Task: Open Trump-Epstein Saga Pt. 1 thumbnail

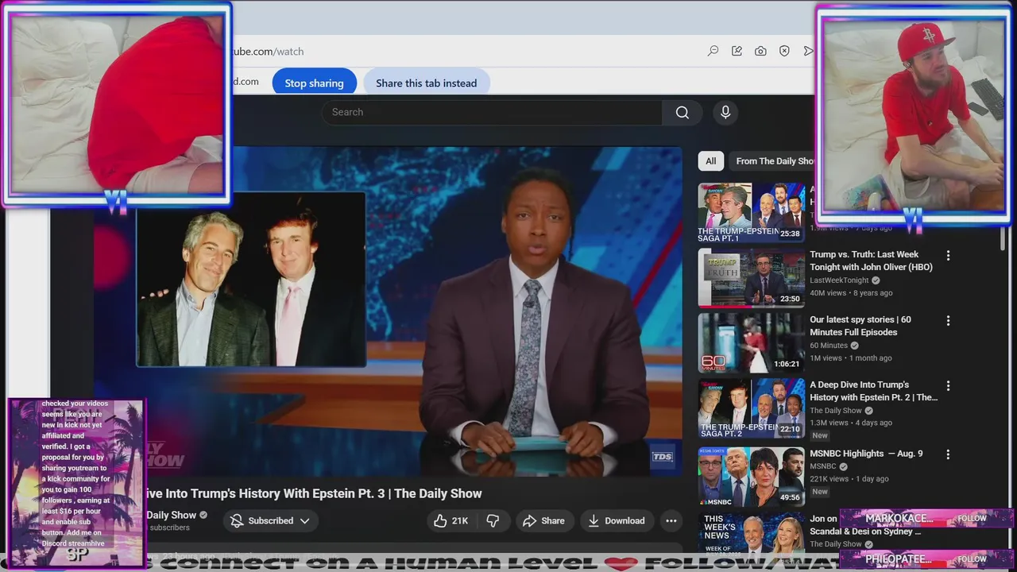Action: (x=751, y=212)
